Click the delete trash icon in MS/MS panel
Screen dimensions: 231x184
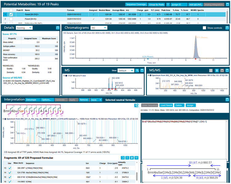tap(217, 70)
